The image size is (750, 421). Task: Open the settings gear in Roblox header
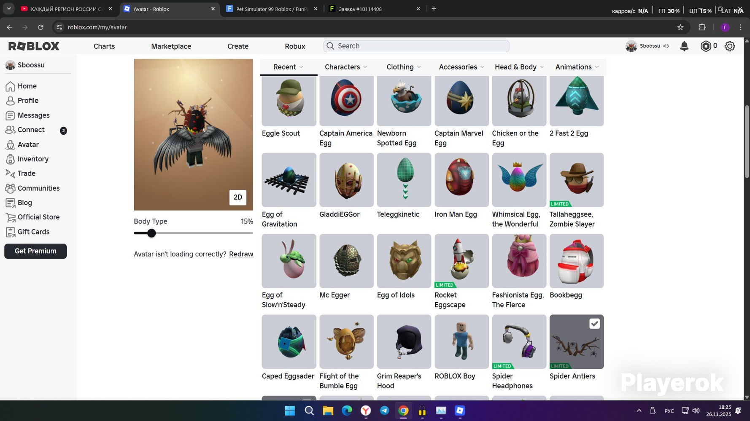click(x=730, y=46)
